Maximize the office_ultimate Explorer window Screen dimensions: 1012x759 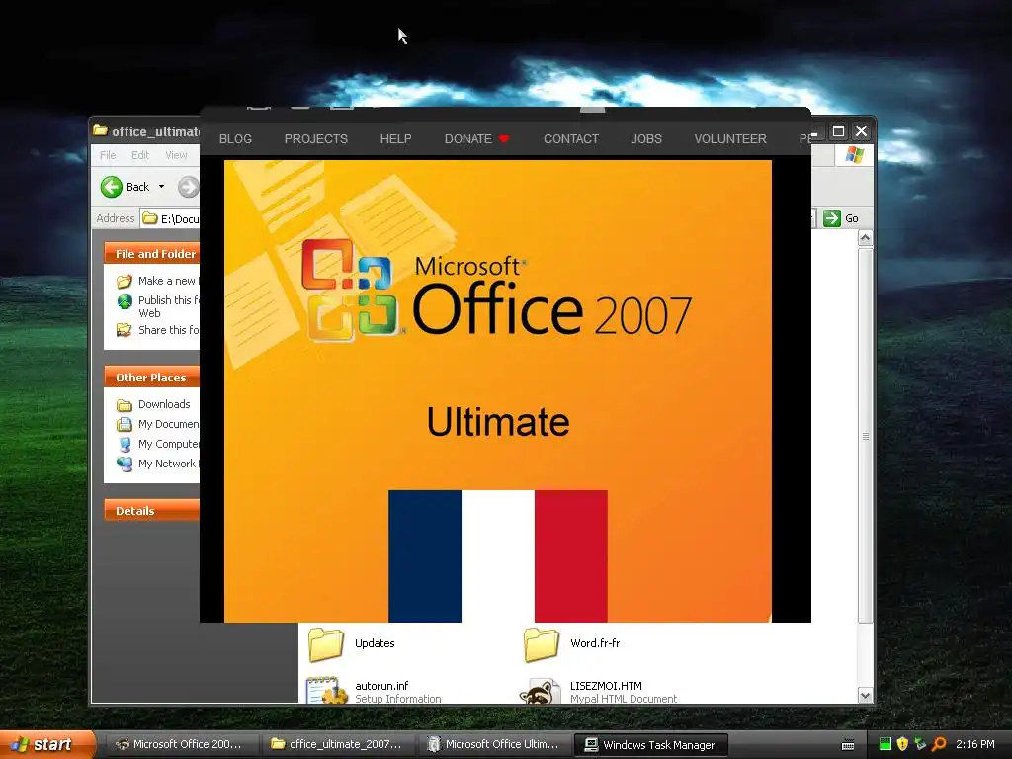(x=838, y=131)
